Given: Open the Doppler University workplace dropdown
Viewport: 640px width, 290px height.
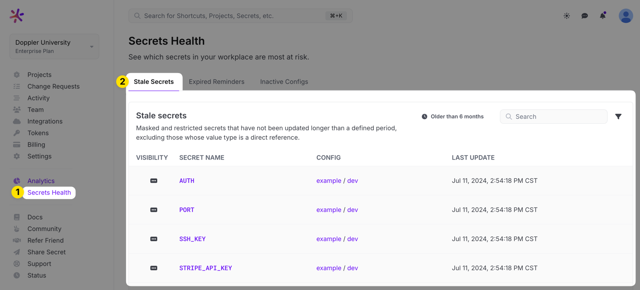Looking at the screenshot, I should (54, 47).
